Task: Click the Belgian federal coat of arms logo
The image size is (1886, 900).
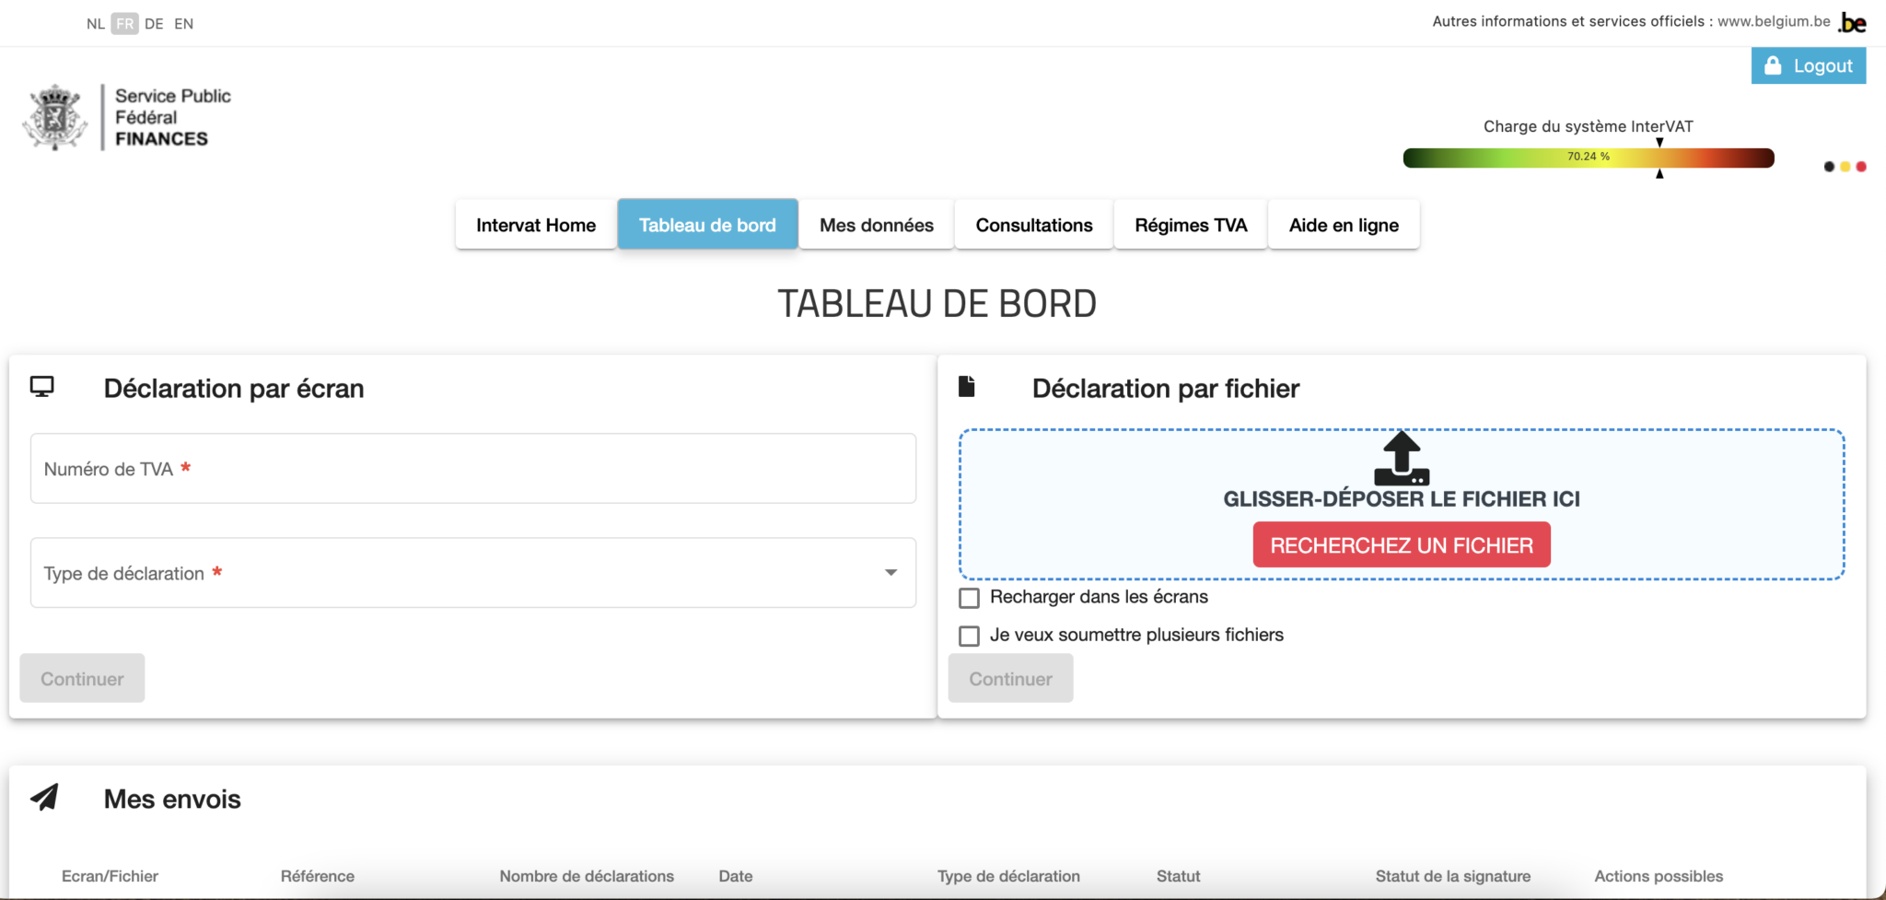Action: (x=55, y=117)
